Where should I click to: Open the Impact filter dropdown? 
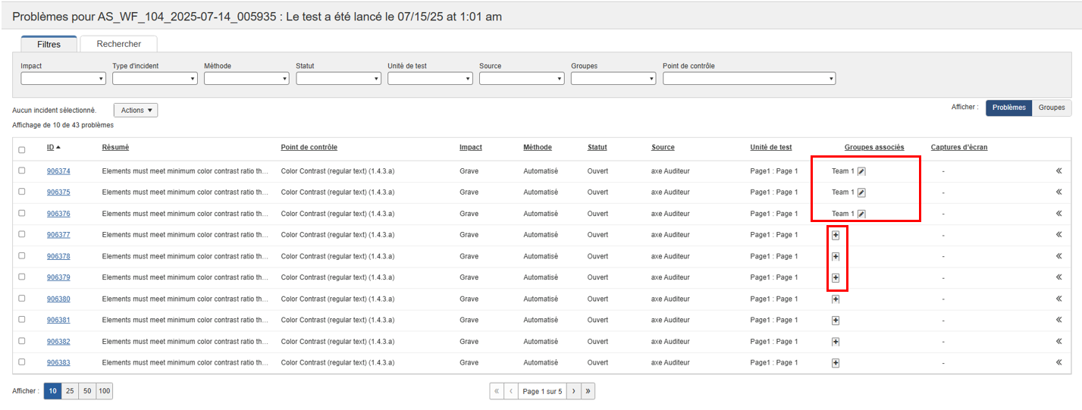tap(63, 78)
